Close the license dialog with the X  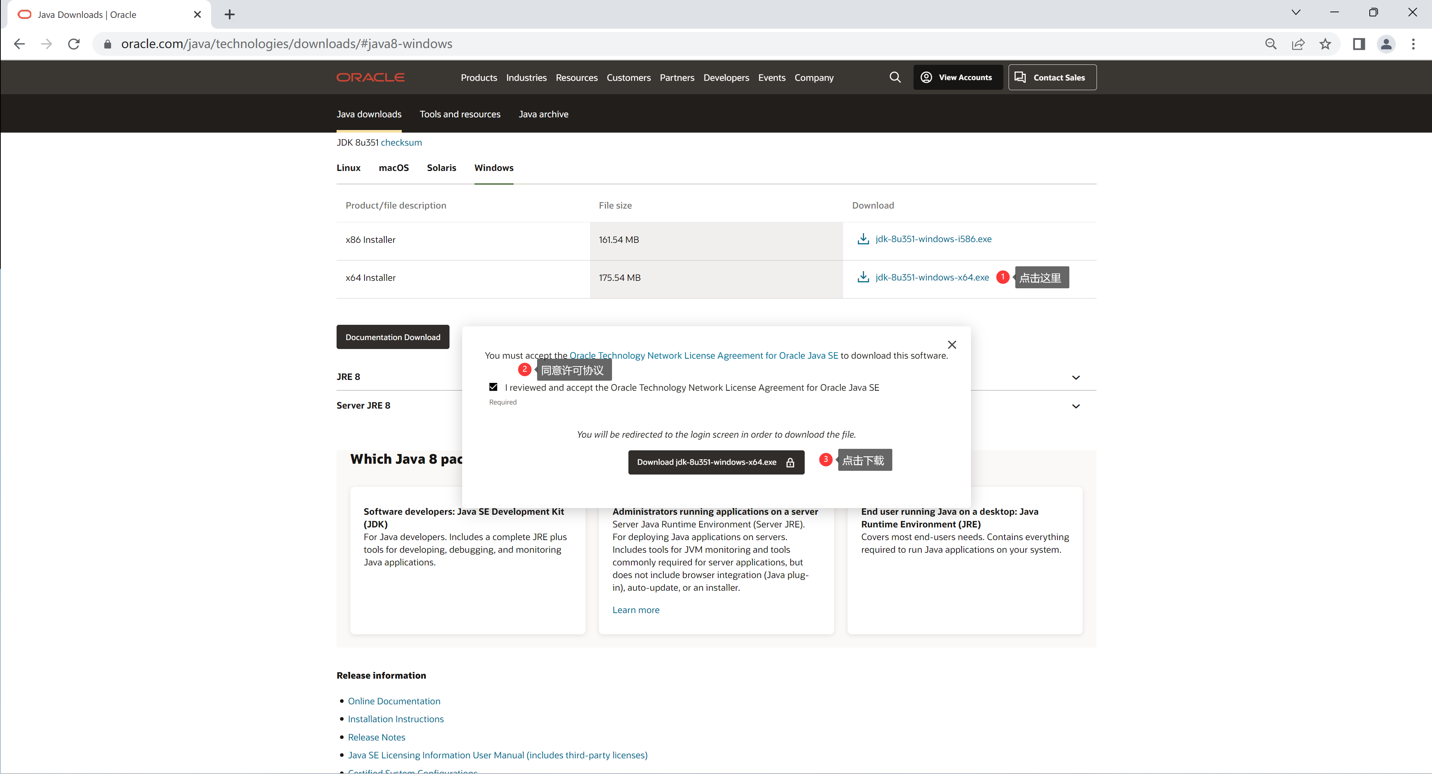(x=952, y=345)
